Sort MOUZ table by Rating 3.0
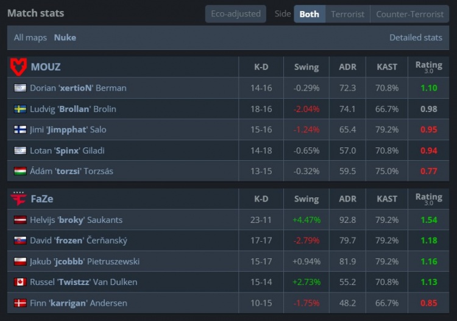 pyautogui.click(x=428, y=66)
